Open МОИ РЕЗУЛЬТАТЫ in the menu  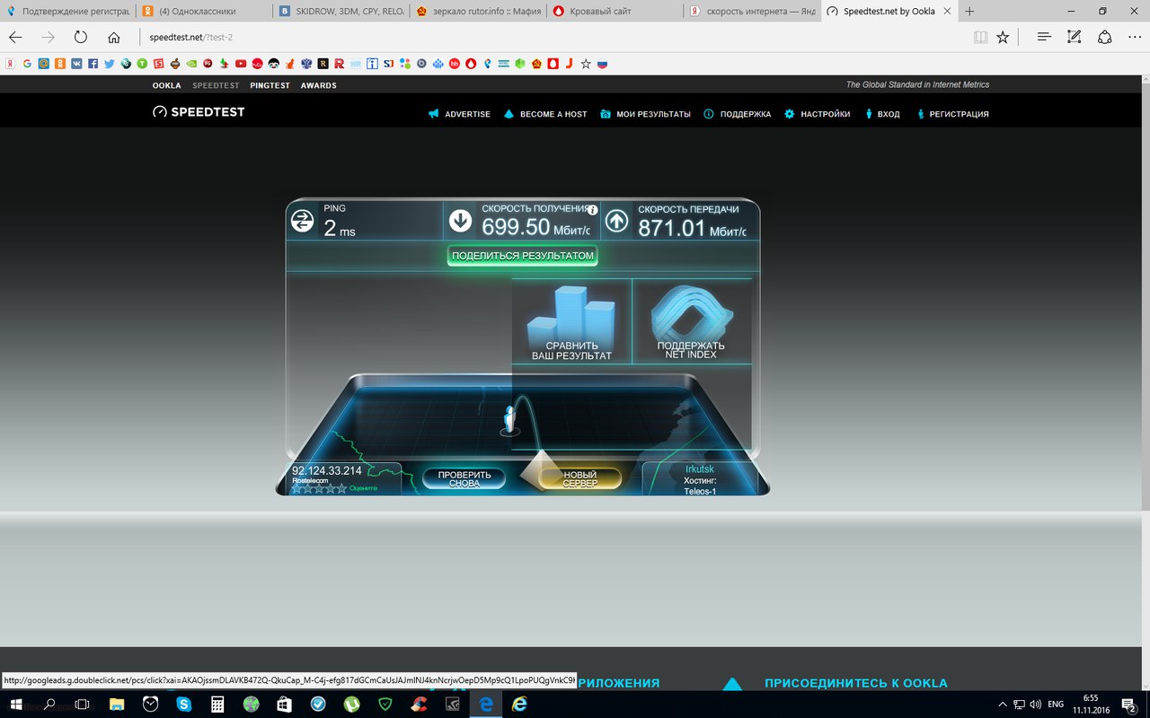pyautogui.click(x=645, y=114)
